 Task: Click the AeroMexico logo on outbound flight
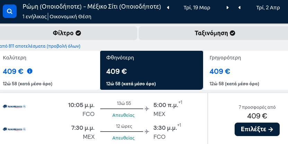pyautogui.click(x=14, y=106)
